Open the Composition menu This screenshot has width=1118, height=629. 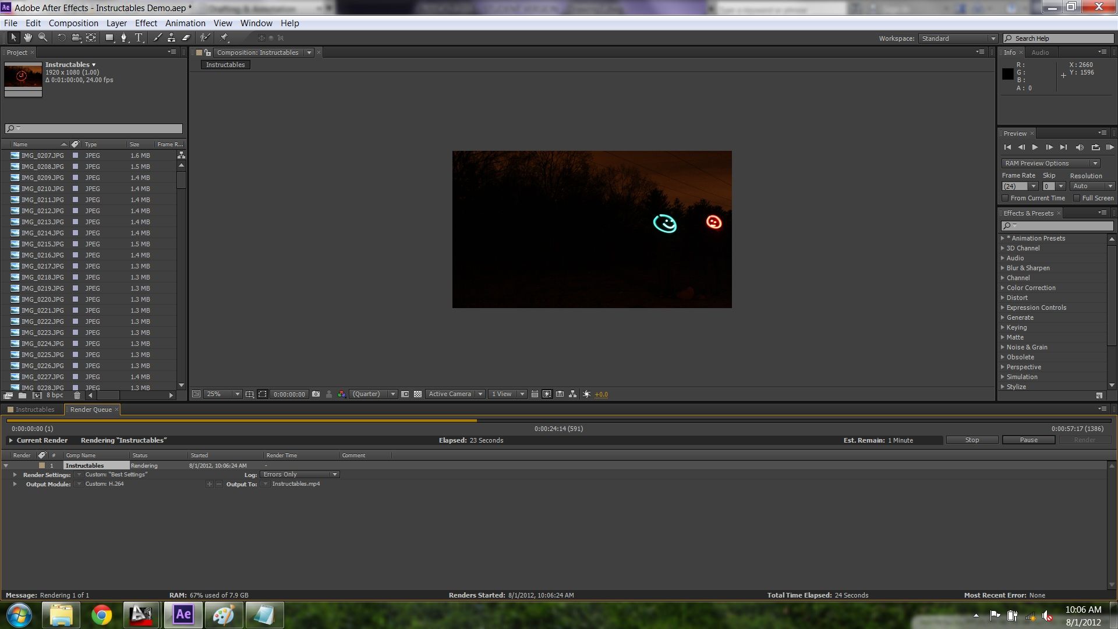73,23
